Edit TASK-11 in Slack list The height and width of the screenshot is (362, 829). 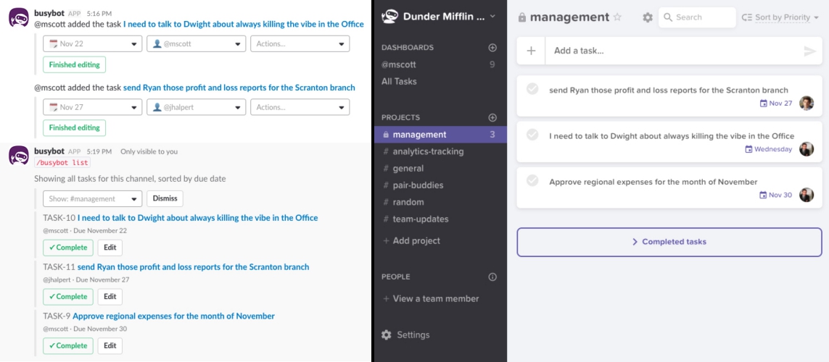110,297
